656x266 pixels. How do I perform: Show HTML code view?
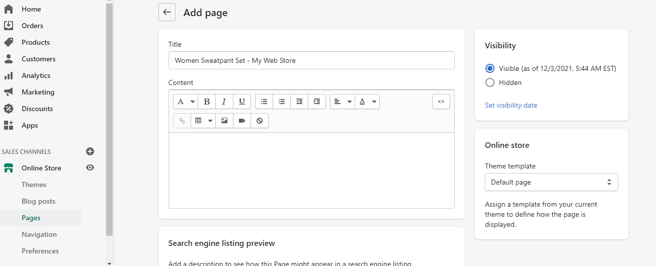441,102
